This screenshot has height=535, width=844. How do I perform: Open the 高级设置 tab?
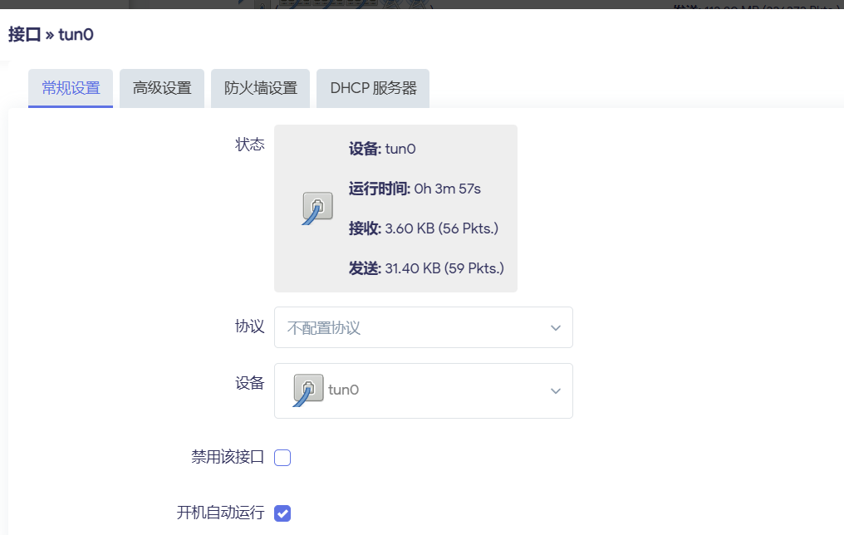[162, 88]
